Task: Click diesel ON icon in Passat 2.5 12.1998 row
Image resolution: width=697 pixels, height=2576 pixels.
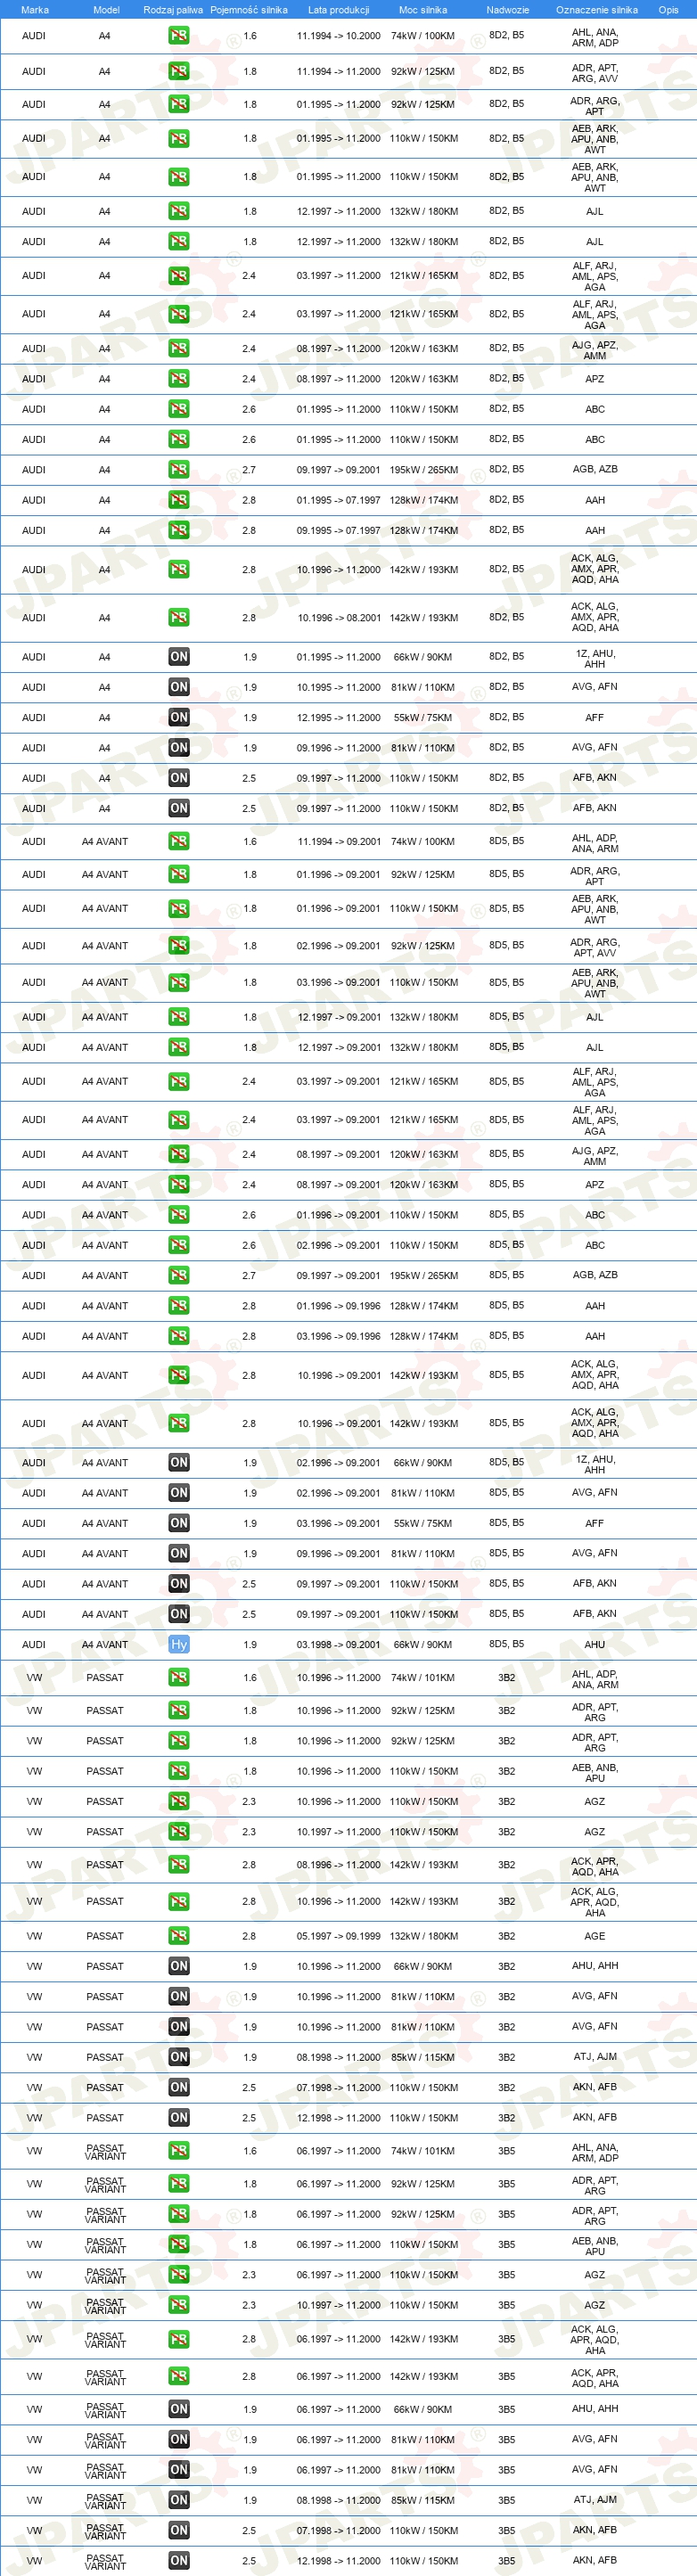Action: [178, 2118]
